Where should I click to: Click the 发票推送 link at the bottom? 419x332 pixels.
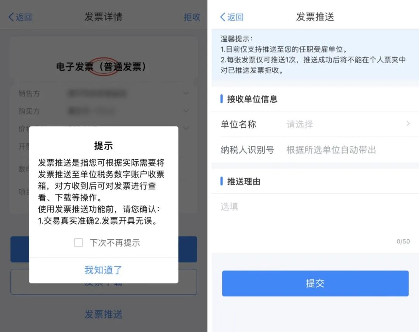point(104,315)
